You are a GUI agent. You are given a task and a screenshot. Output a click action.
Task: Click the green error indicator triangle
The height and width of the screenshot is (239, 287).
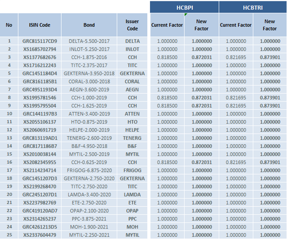[x=186, y=15]
